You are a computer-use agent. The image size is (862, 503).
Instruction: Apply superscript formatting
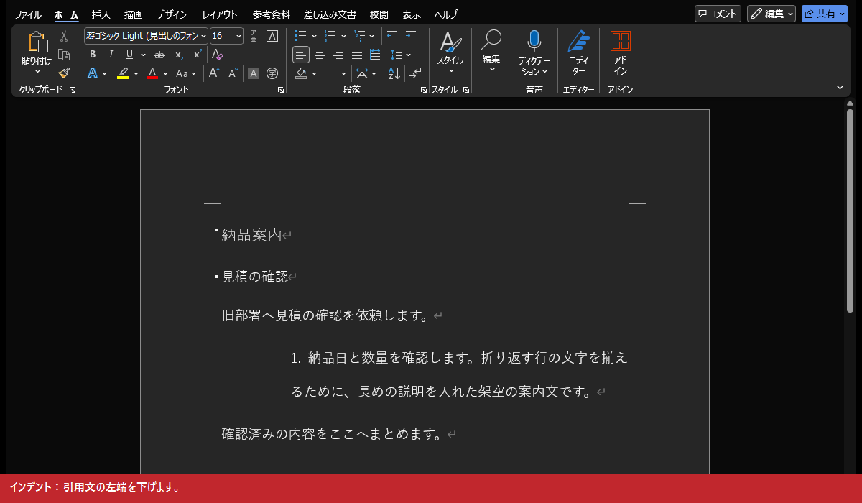pyautogui.click(x=198, y=55)
